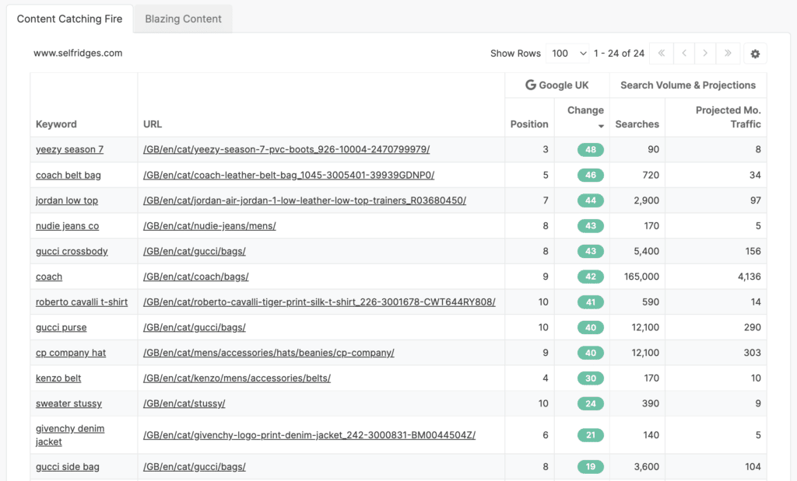Click change badge 41 for roberto cavalli t-shirt
This screenshot has width=797, height=481.
coord(590,302)
